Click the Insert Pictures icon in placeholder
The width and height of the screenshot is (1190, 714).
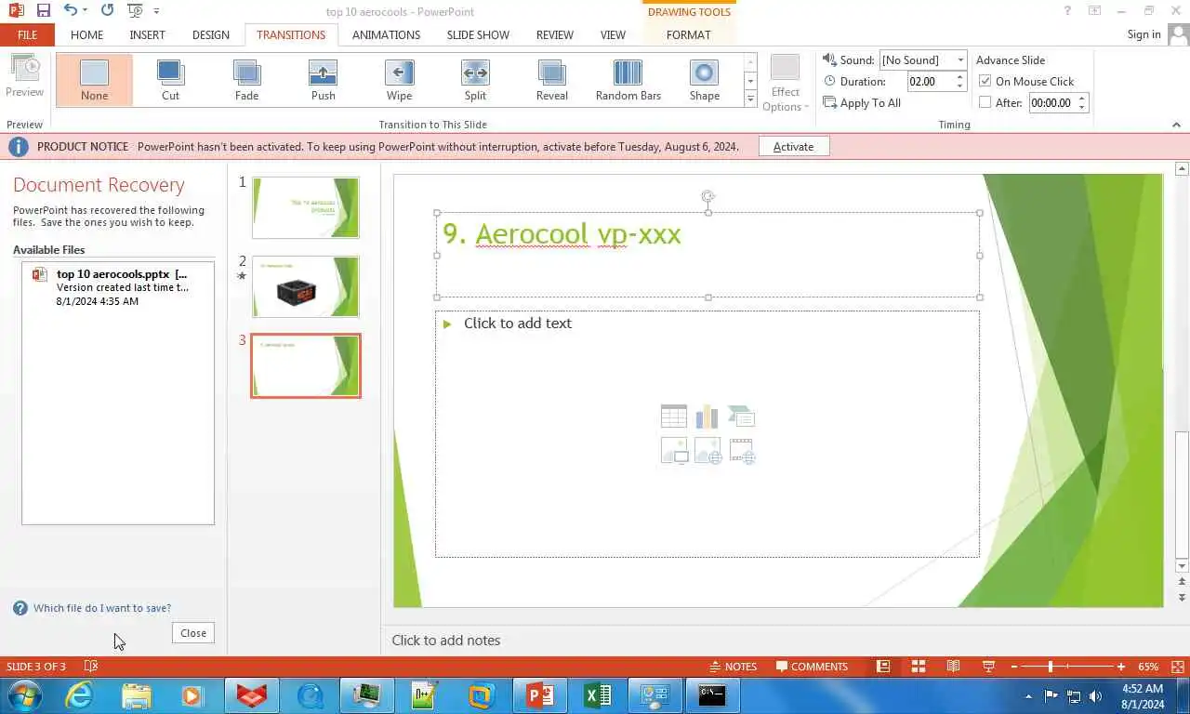(x=673, y=451)
